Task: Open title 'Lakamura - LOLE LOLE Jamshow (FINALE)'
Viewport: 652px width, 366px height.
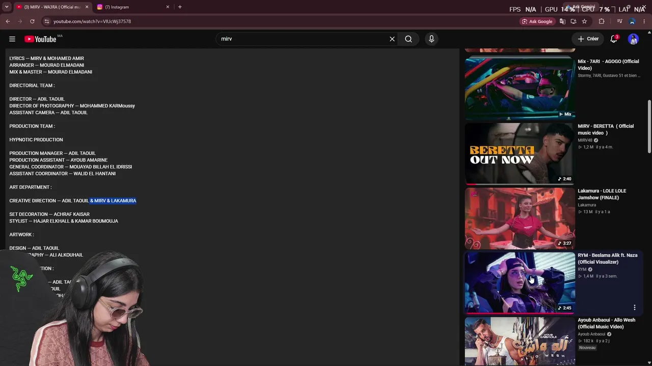Action: point(602,194)
